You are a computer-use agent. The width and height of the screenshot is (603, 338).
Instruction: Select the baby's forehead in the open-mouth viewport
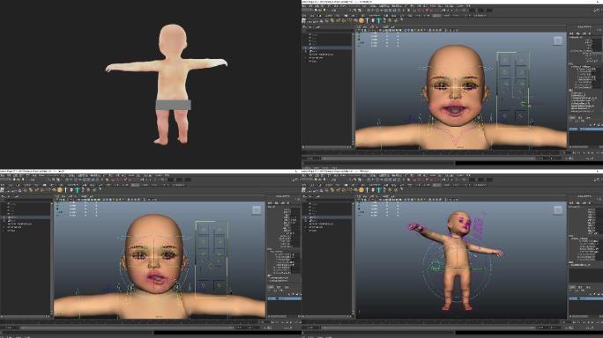click(x=455, y=62)
